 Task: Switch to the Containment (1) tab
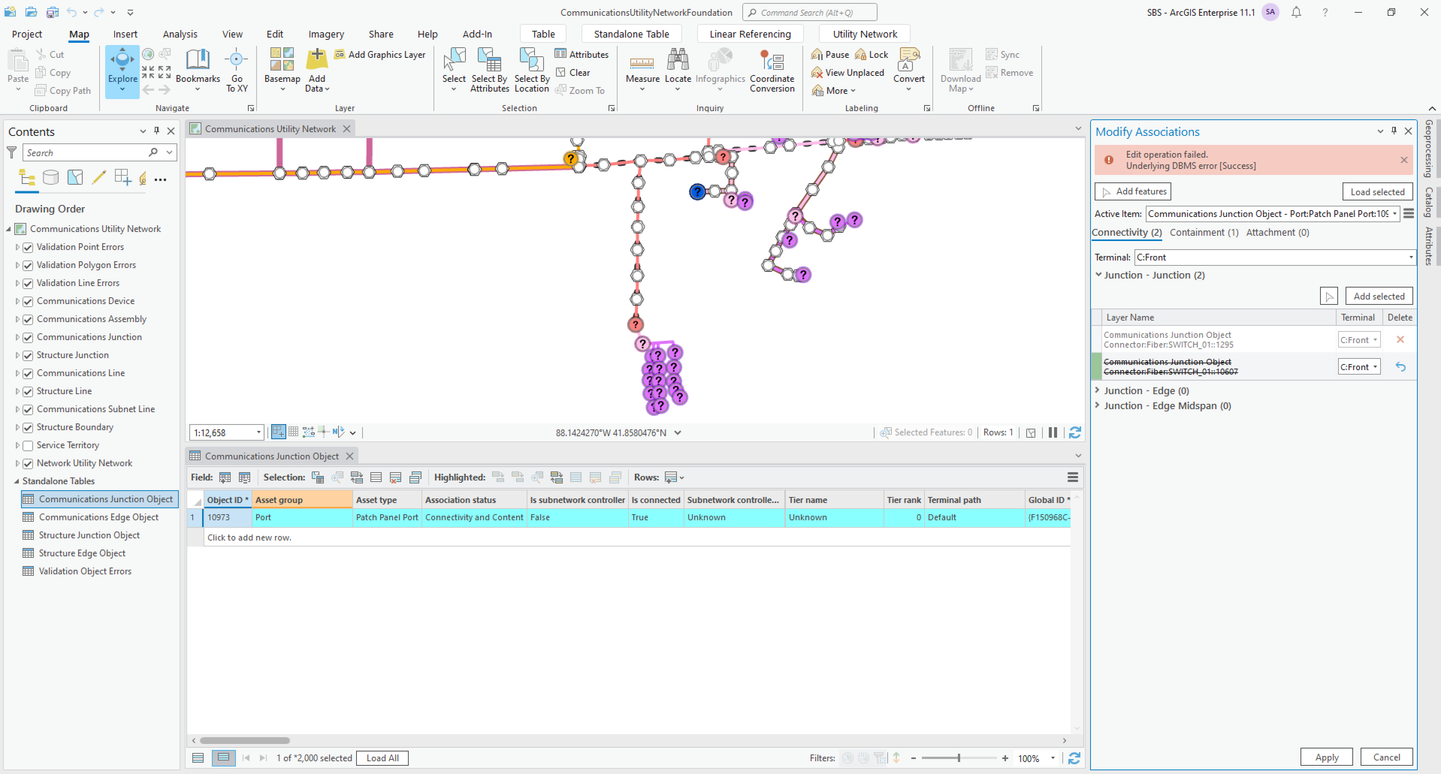1204,232
